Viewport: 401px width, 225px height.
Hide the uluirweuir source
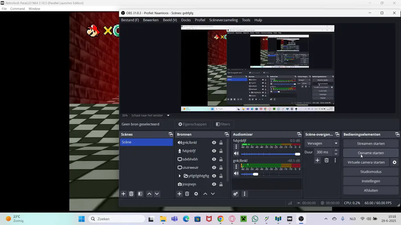click(214, 168)
